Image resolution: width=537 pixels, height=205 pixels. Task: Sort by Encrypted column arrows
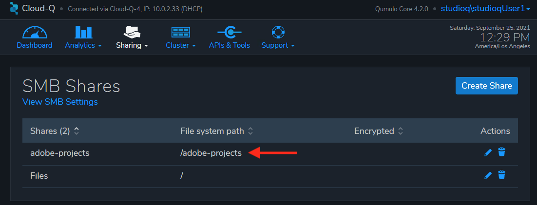click(x=401, y=130)
